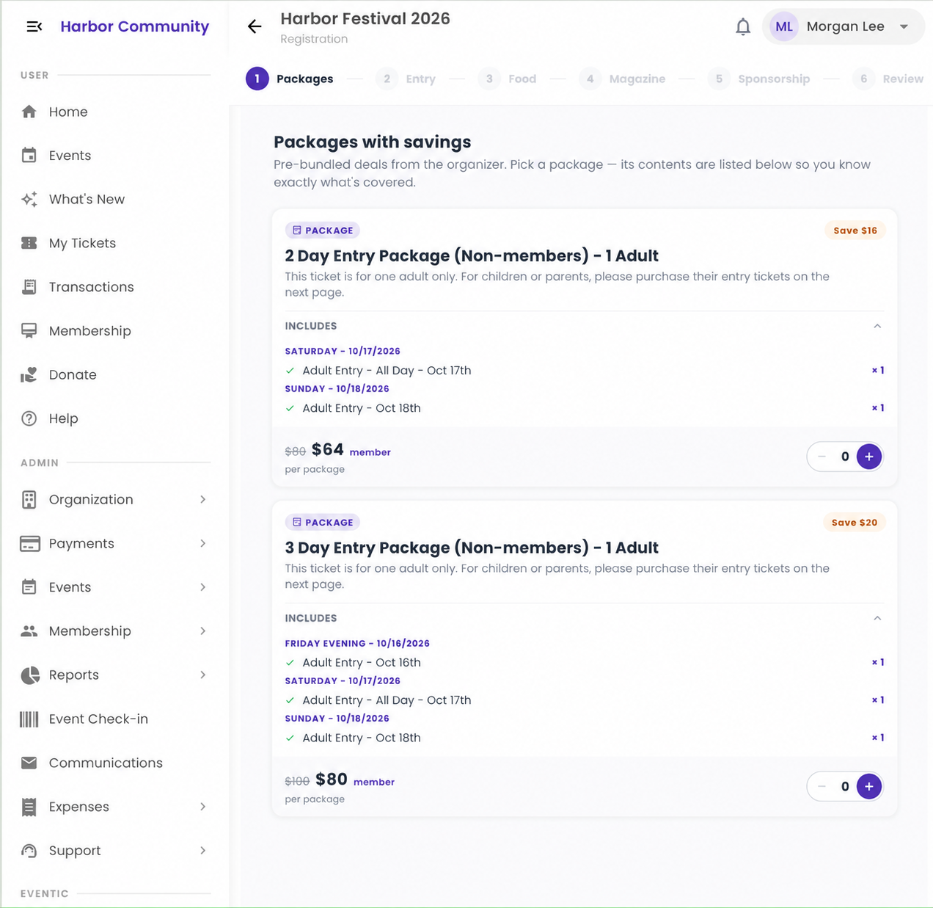
Task: Click the receipt icon for Transactions
Action: (x=29, y=287)
